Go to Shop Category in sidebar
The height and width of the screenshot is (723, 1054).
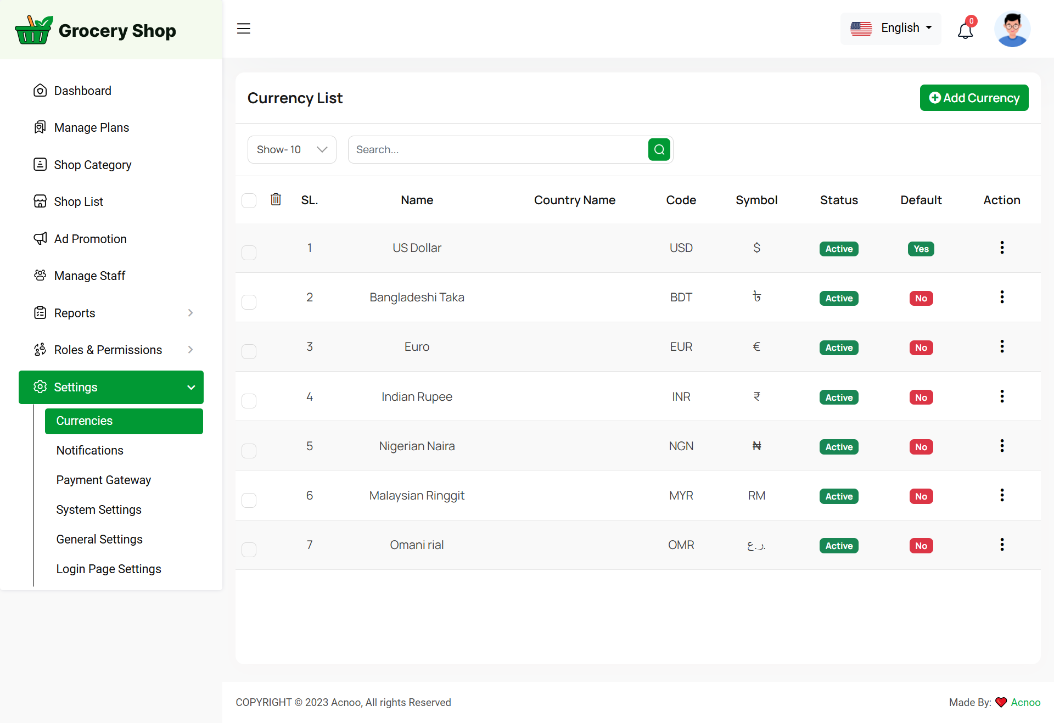pyautogui.click(x=92, y=165)
